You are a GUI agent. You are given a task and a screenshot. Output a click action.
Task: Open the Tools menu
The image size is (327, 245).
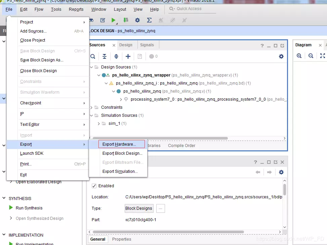(x=56, y=9)
